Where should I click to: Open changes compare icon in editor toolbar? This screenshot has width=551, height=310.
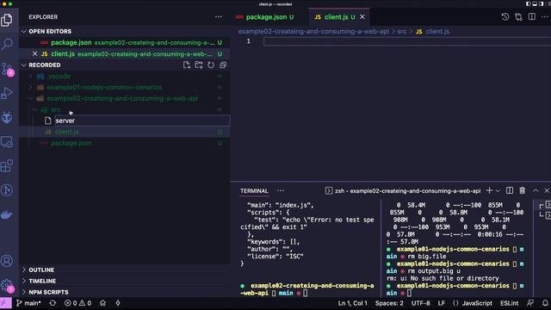pyautogui.click(x=518, y=17)
